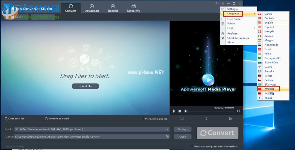This screenshot has width=295, height=150.
Task: Click Clear task list
Action: 14,119
